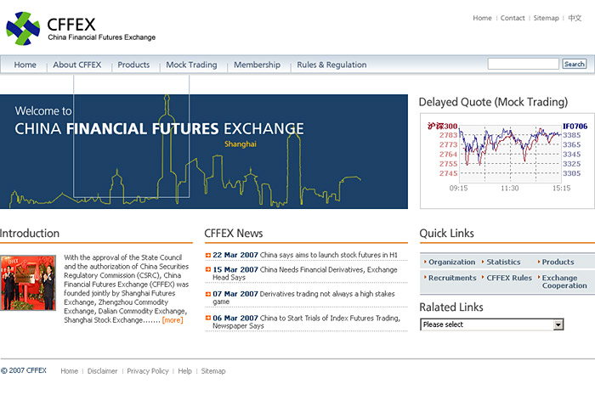Open news: Derivatives trading not always high stakes

tap(303, 297)
